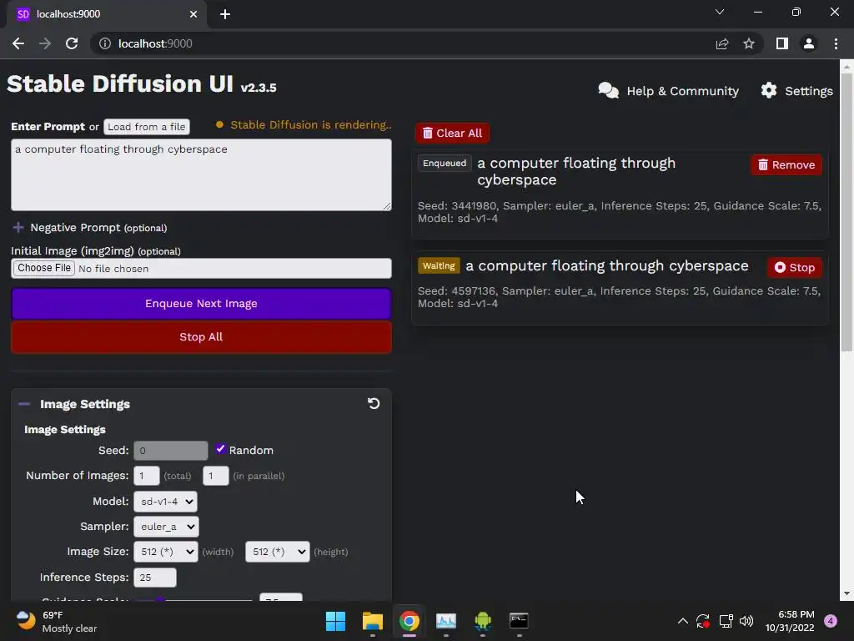Open notification center badge
The height and width of the screenshot is (641, 854).
click(831, 621)
